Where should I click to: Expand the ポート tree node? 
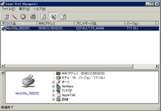(53, 82)
